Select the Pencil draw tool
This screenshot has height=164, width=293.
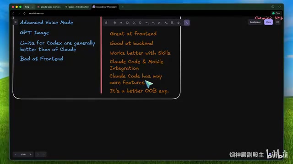159,23
